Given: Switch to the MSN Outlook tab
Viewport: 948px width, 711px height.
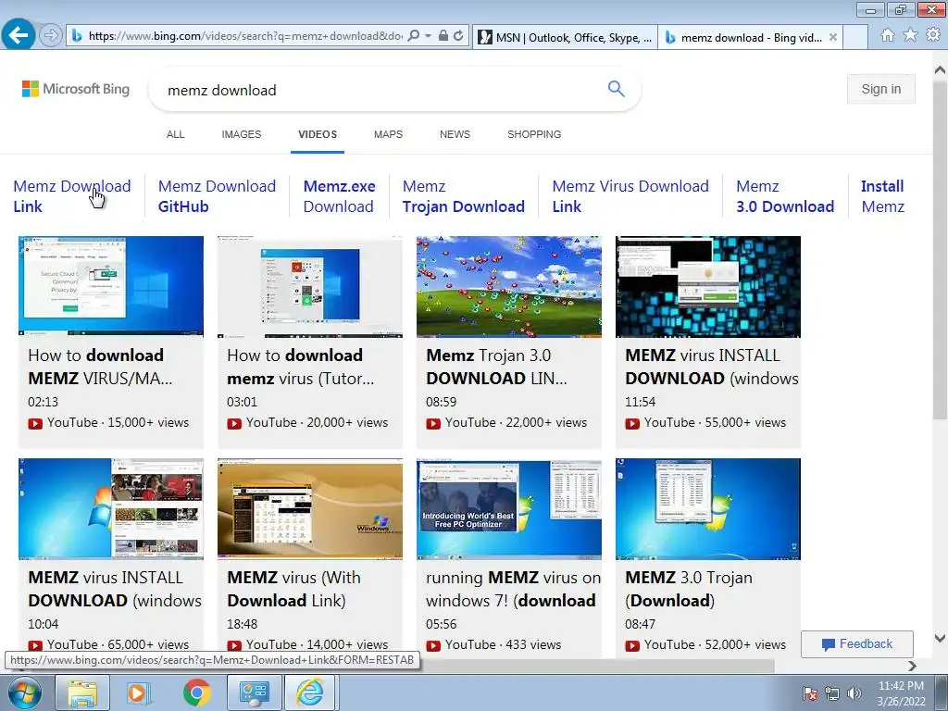Looking at the screenshot, I should point(565,37).
